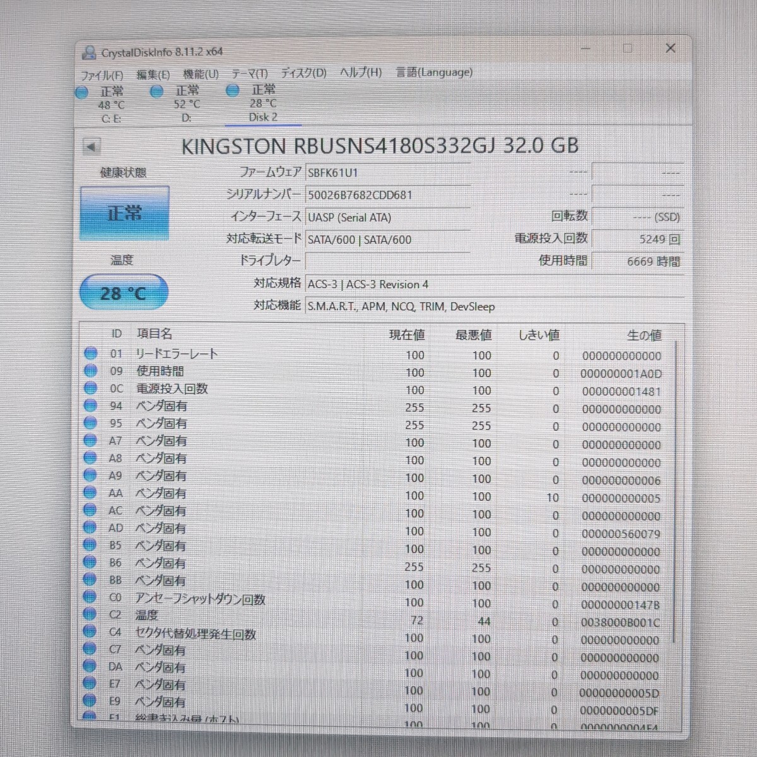Click status icon for row ID BB
Viewport: 757px width, 757px height.
(90, 579)
